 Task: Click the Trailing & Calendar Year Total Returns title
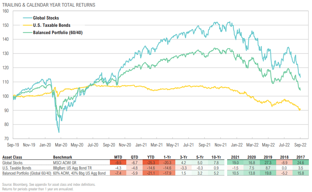pos(49,5)
